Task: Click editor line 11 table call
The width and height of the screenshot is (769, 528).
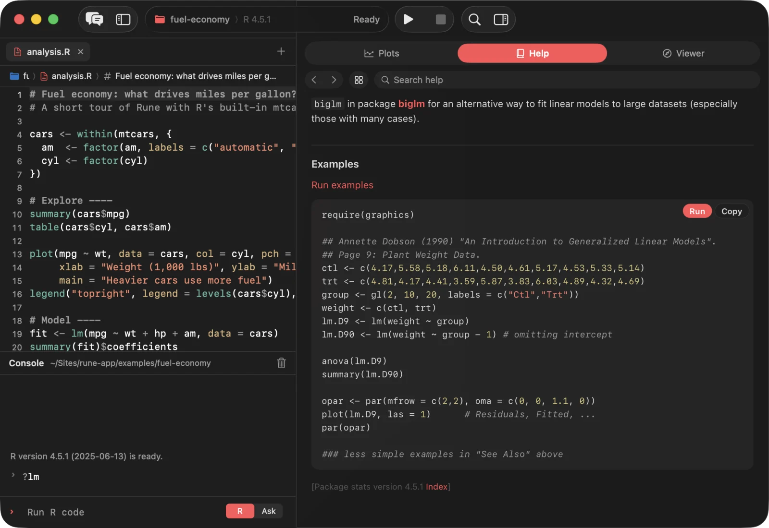Action: pos(100,227)
